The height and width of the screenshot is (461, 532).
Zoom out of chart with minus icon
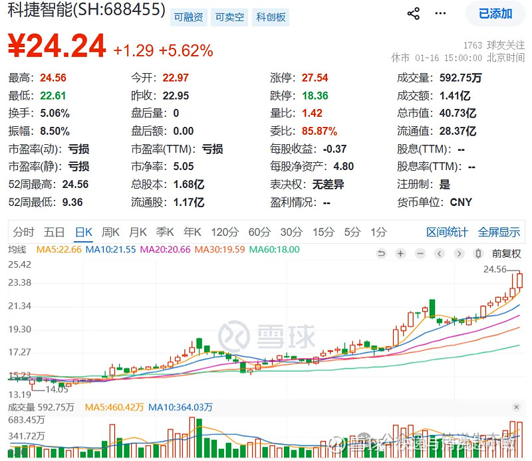tap(420, 254)
